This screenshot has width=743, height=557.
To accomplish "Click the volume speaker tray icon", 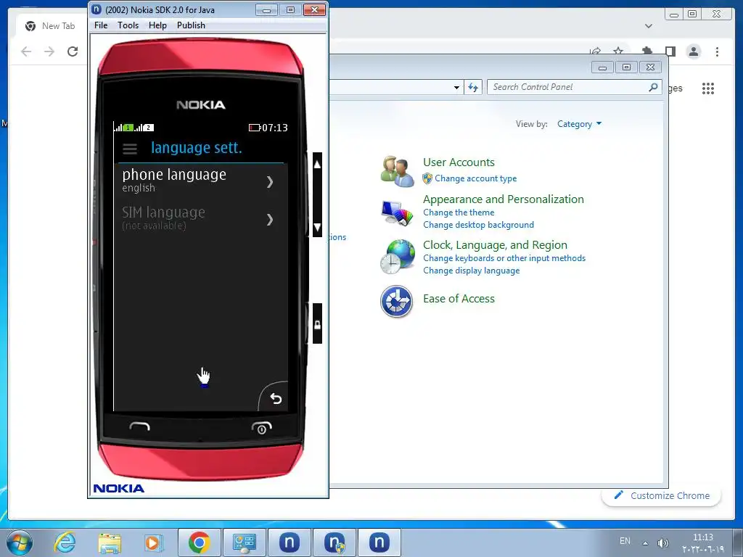I will [662, 542].
